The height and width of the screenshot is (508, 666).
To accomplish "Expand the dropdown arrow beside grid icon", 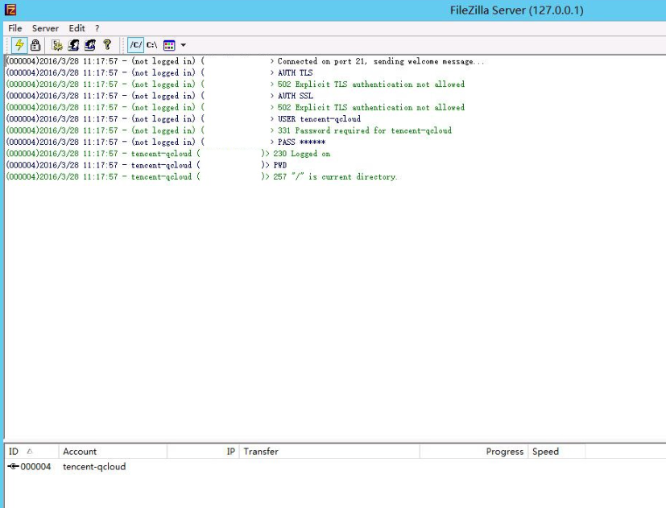I will (183, 45).
